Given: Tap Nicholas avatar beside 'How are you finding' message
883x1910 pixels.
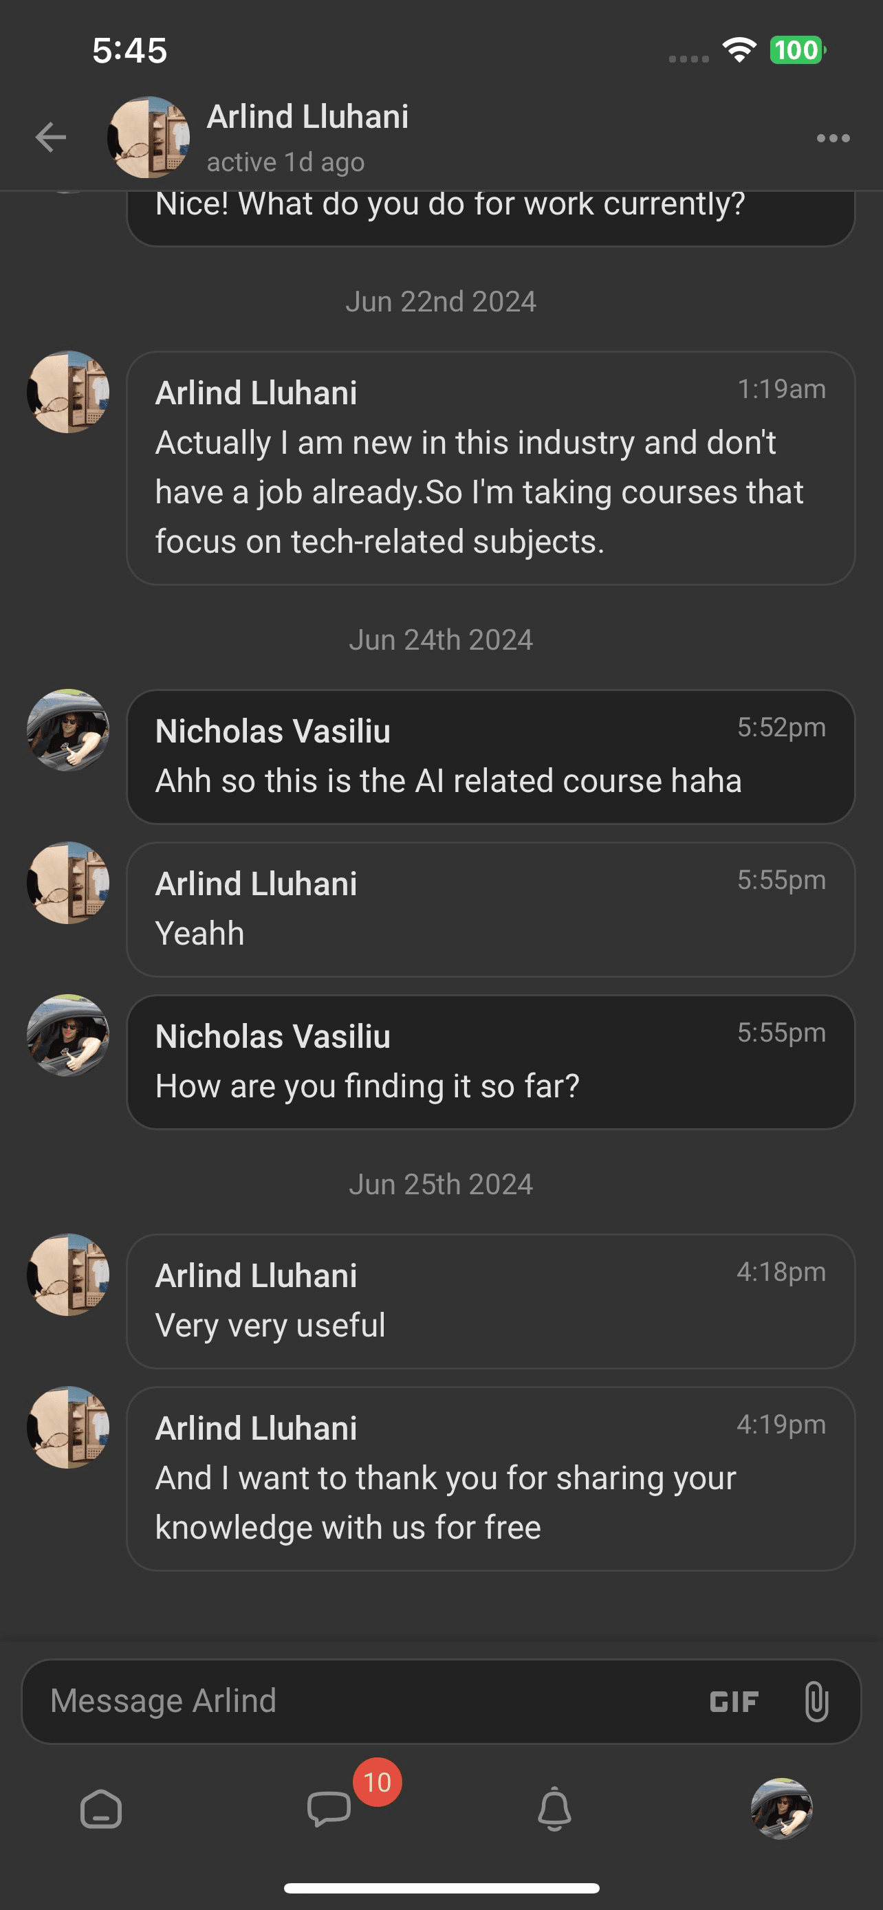Looking at the screenshot, I should (x=68, y=1036).
